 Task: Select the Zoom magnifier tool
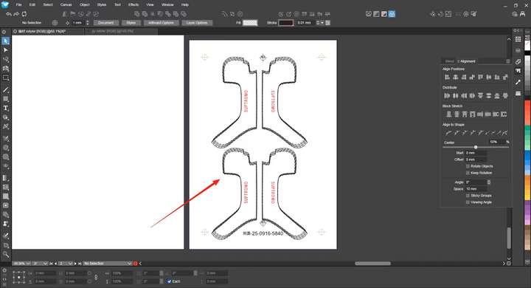click(x=5, y=255)
